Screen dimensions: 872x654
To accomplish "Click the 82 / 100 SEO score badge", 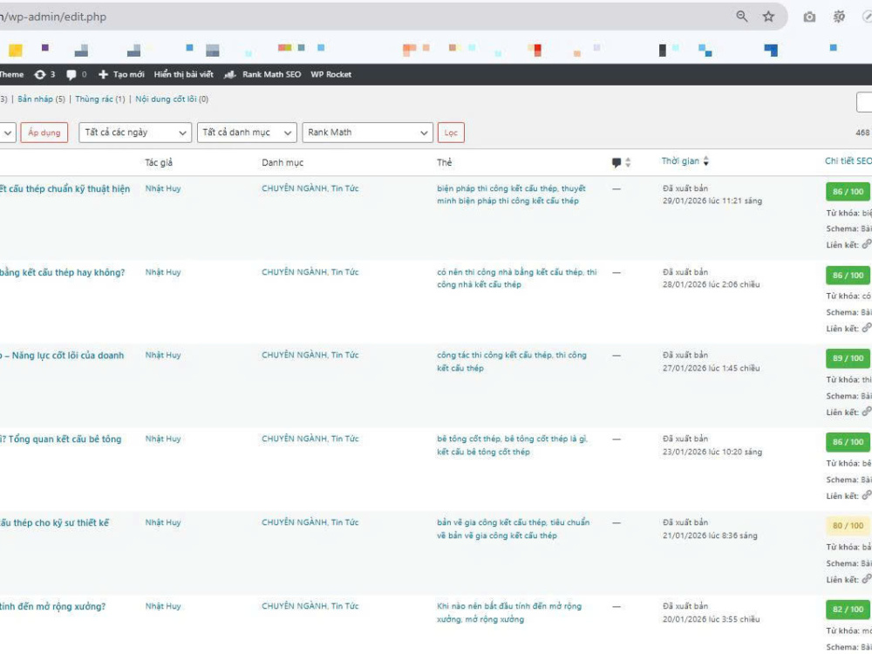I will click(x=848, y=610).
